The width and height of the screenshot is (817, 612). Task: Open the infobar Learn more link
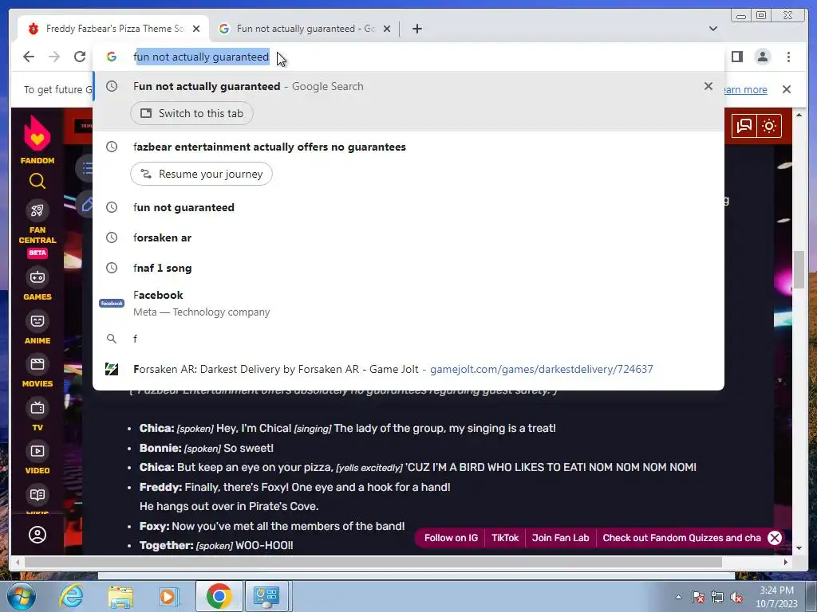pyautogui.click(x=745, y=89)
